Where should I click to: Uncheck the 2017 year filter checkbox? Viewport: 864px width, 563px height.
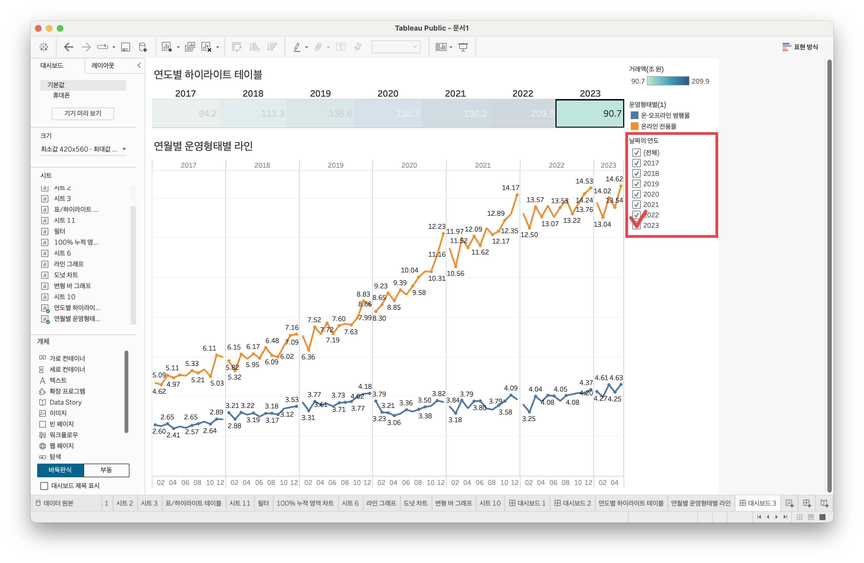pos(636,163)
